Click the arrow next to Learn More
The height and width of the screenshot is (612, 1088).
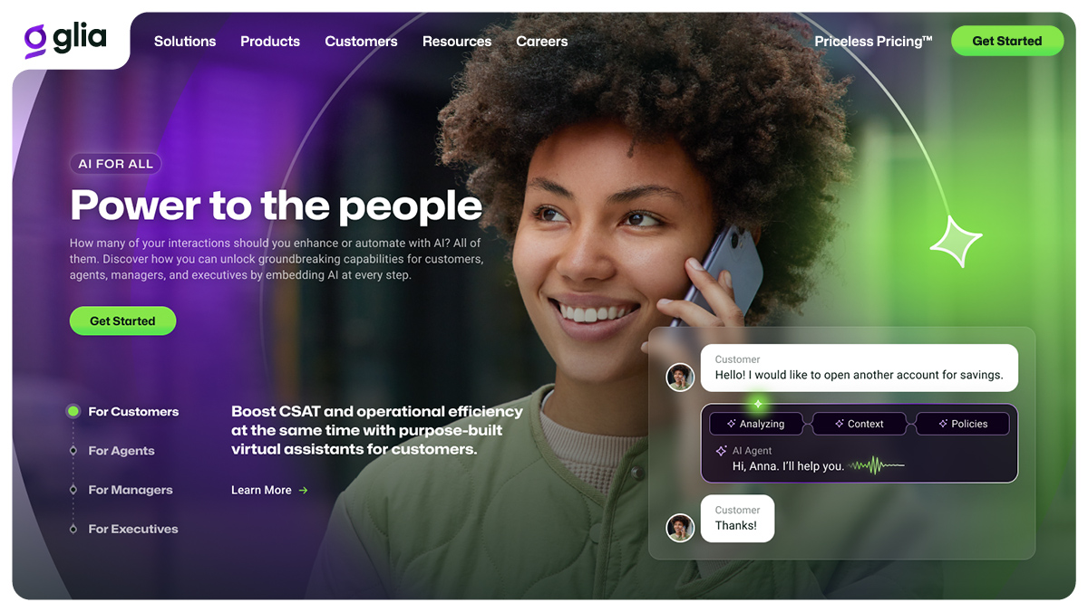coord(303,491)
